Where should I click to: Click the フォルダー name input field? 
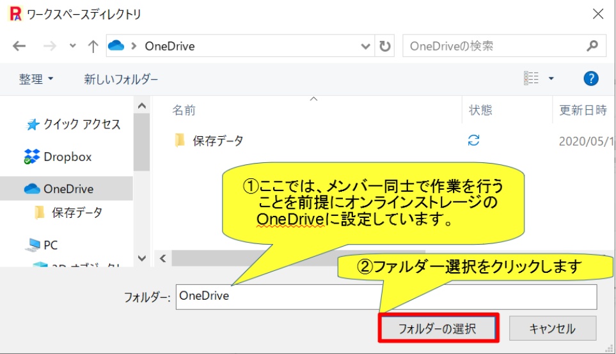pyautogui.click(x=386, y=297)
